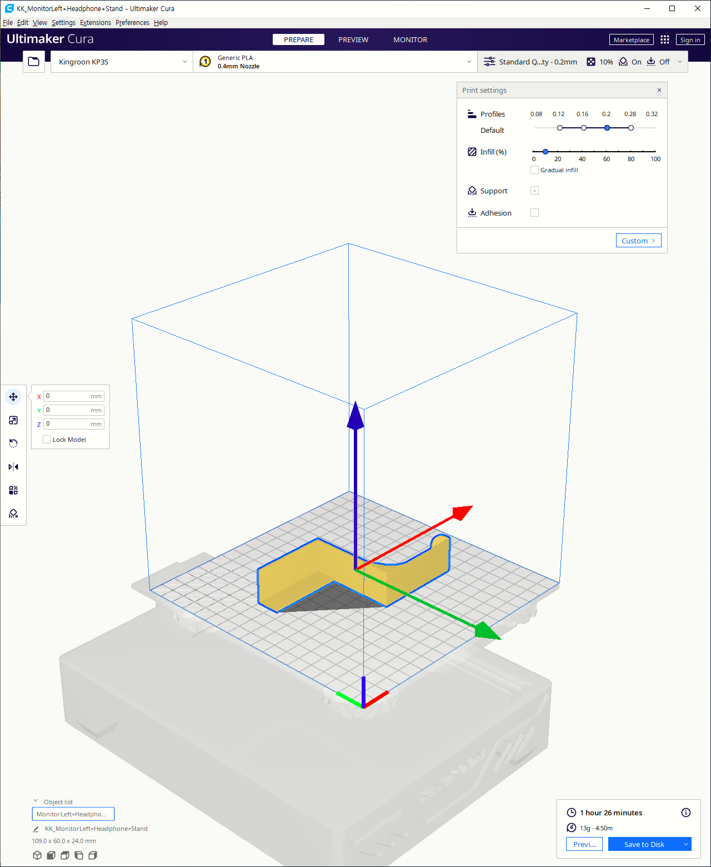Click the material weight spool icon
This screenshot has width=711, height=867.
coord(572,828)
